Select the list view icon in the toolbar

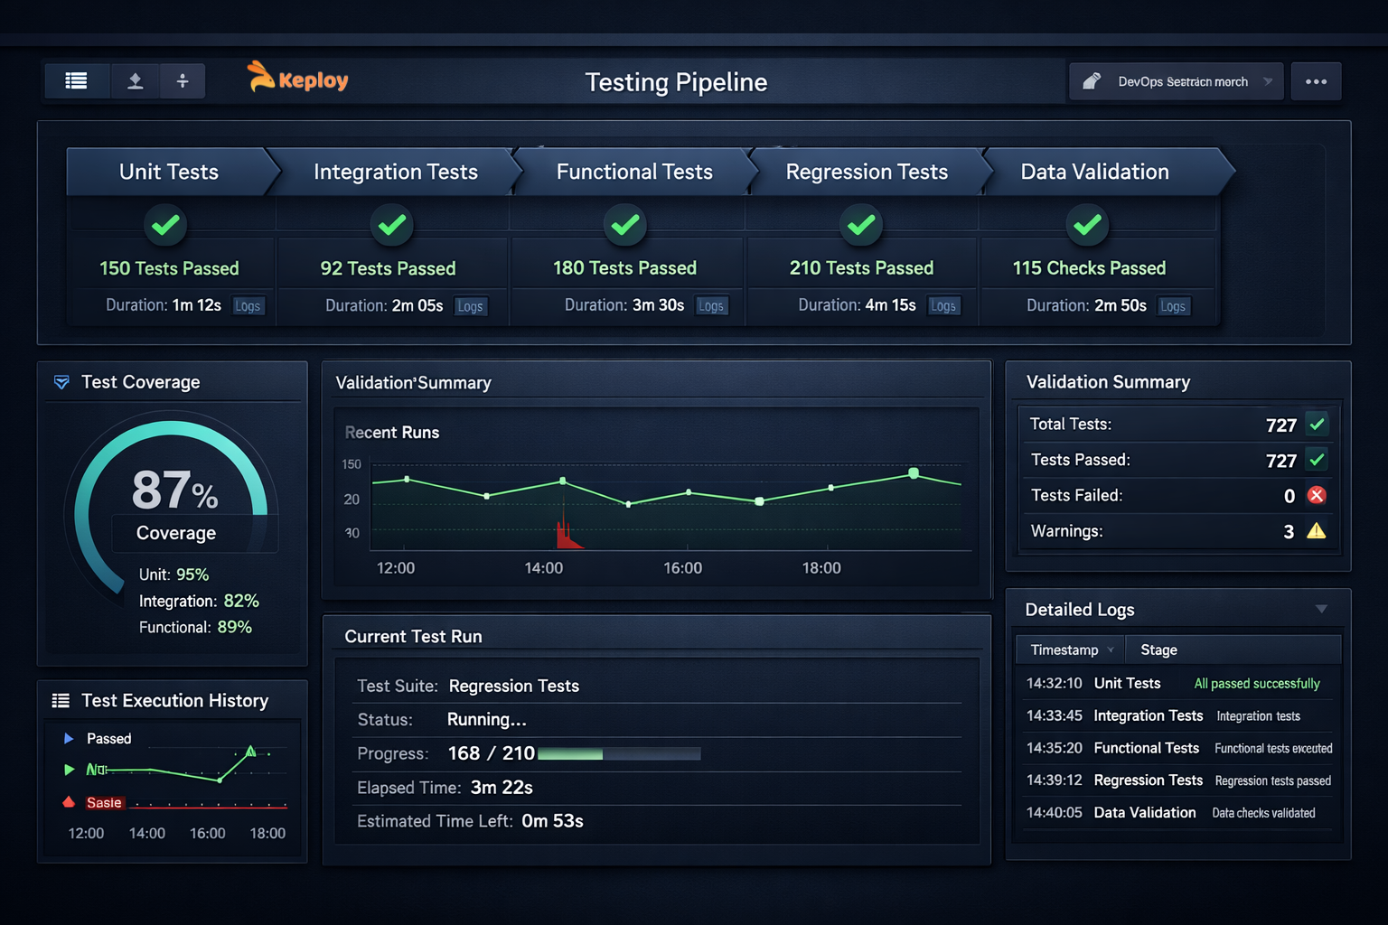tap(77, 81)
